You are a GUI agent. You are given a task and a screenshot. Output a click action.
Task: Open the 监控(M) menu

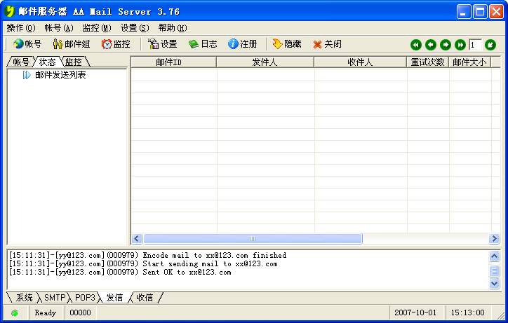coord(97,28)
